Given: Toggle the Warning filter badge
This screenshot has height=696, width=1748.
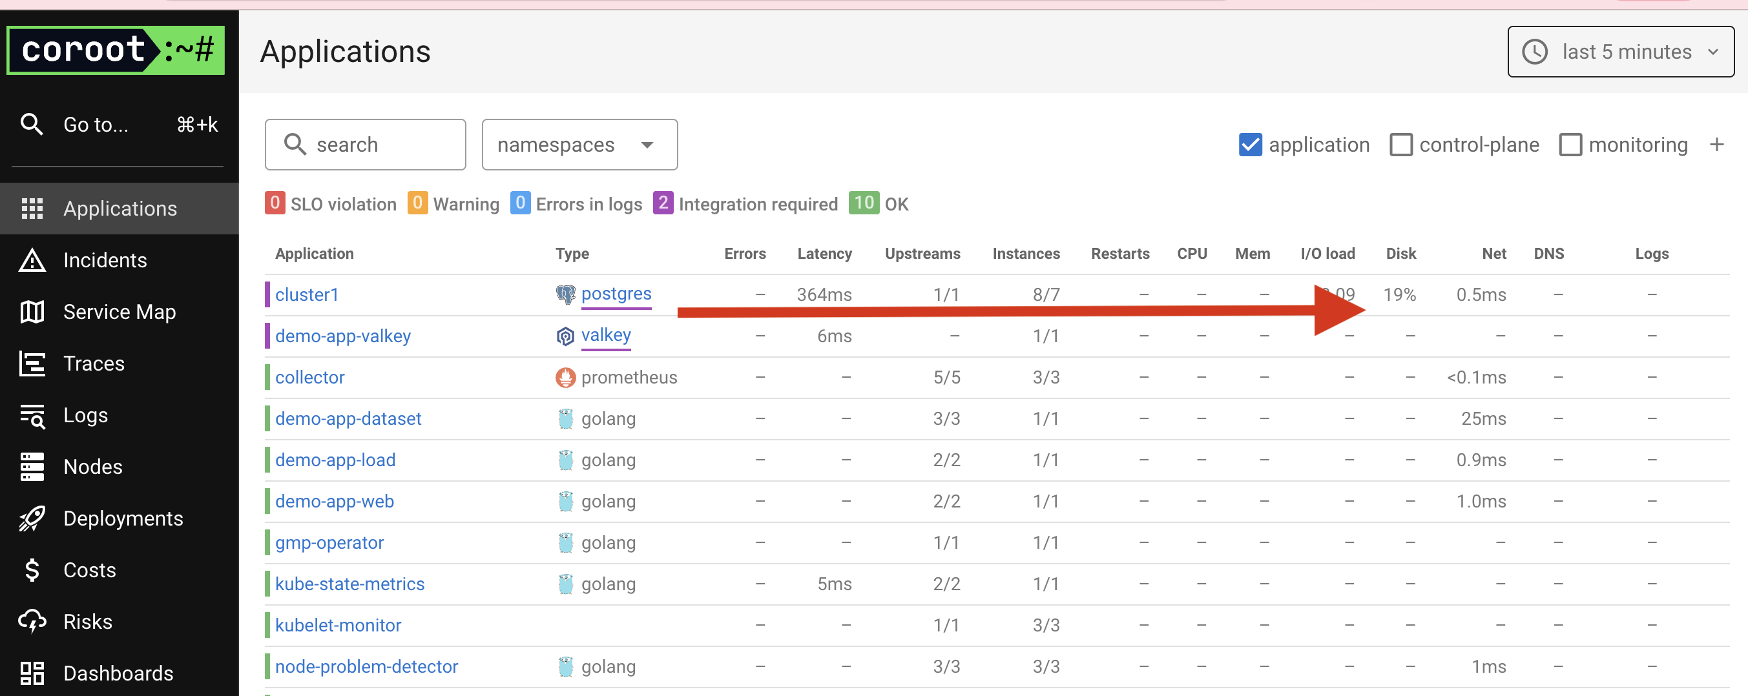Looking at the screenshot, I should (x=453, y=203).
